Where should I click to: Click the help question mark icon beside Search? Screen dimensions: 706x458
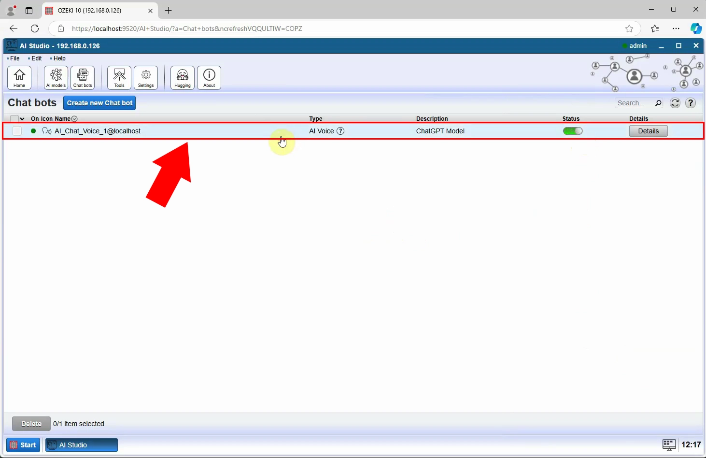point(691,103)
